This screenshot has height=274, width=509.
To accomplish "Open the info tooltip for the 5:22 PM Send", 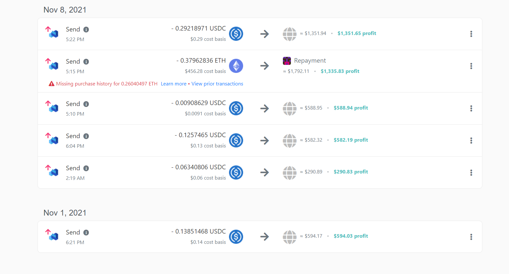I will [x=86, y=29].
